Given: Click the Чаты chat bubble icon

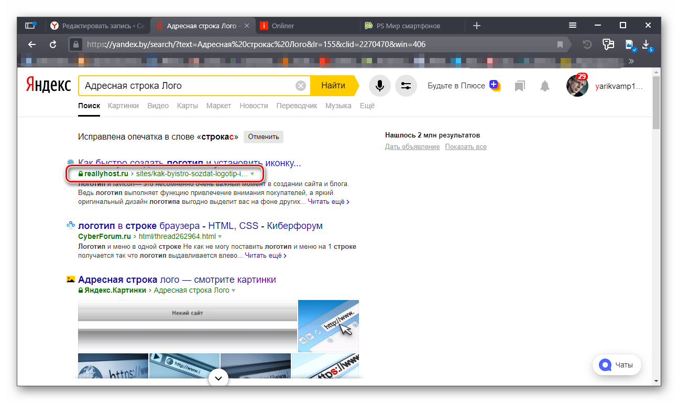Looking at the screenshot, I should 606,365.
